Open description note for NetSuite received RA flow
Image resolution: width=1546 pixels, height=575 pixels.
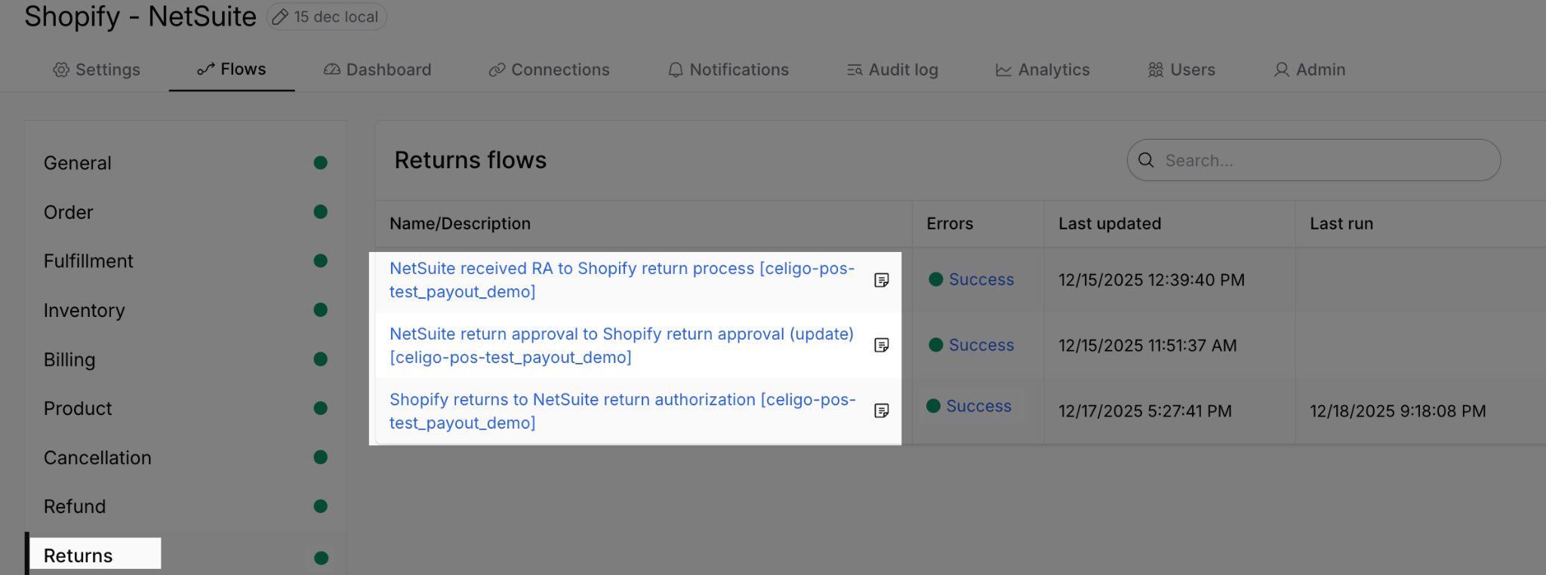[881, 280]
